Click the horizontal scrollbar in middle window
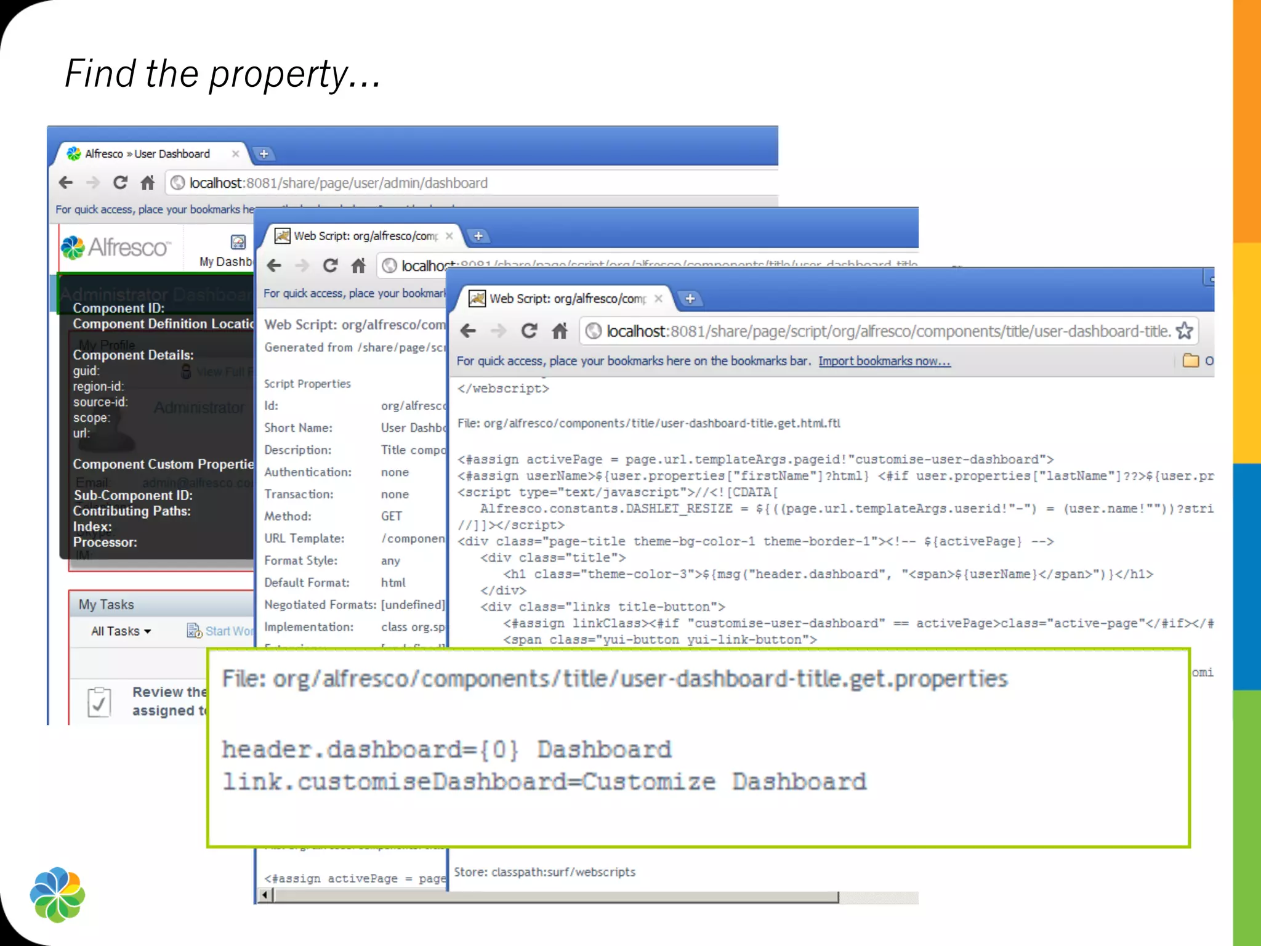 [556, 896]
